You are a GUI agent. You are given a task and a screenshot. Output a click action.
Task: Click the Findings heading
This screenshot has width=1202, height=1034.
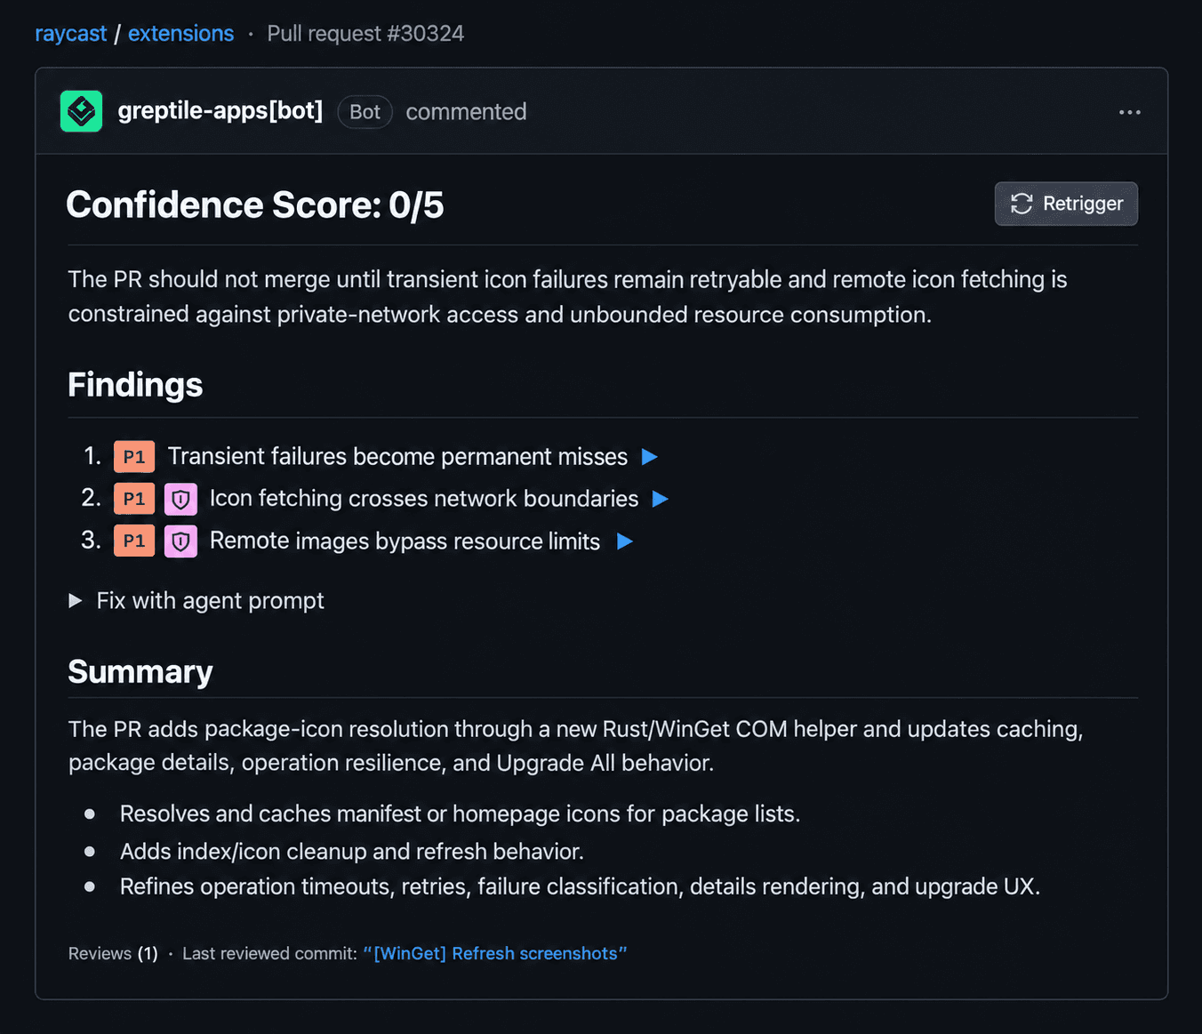point(135,385)
